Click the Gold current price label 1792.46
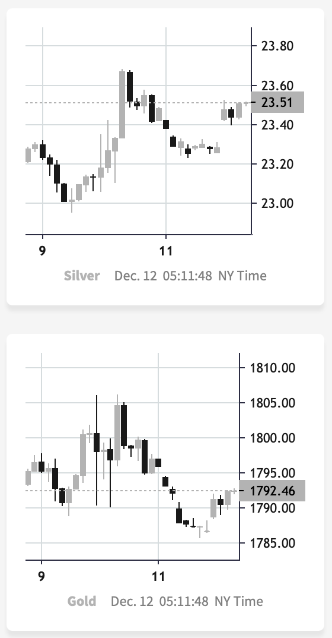 pyautogui.click(x=272, y=491)
